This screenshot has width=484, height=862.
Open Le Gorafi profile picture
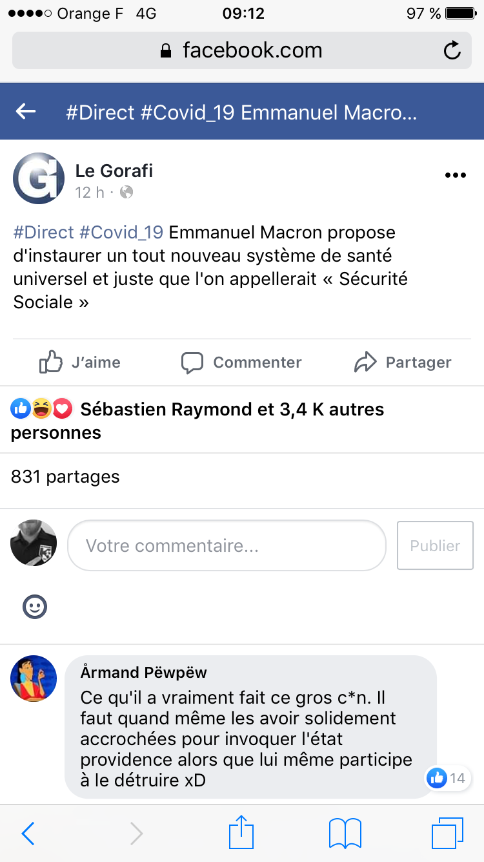tap(39, 178)
